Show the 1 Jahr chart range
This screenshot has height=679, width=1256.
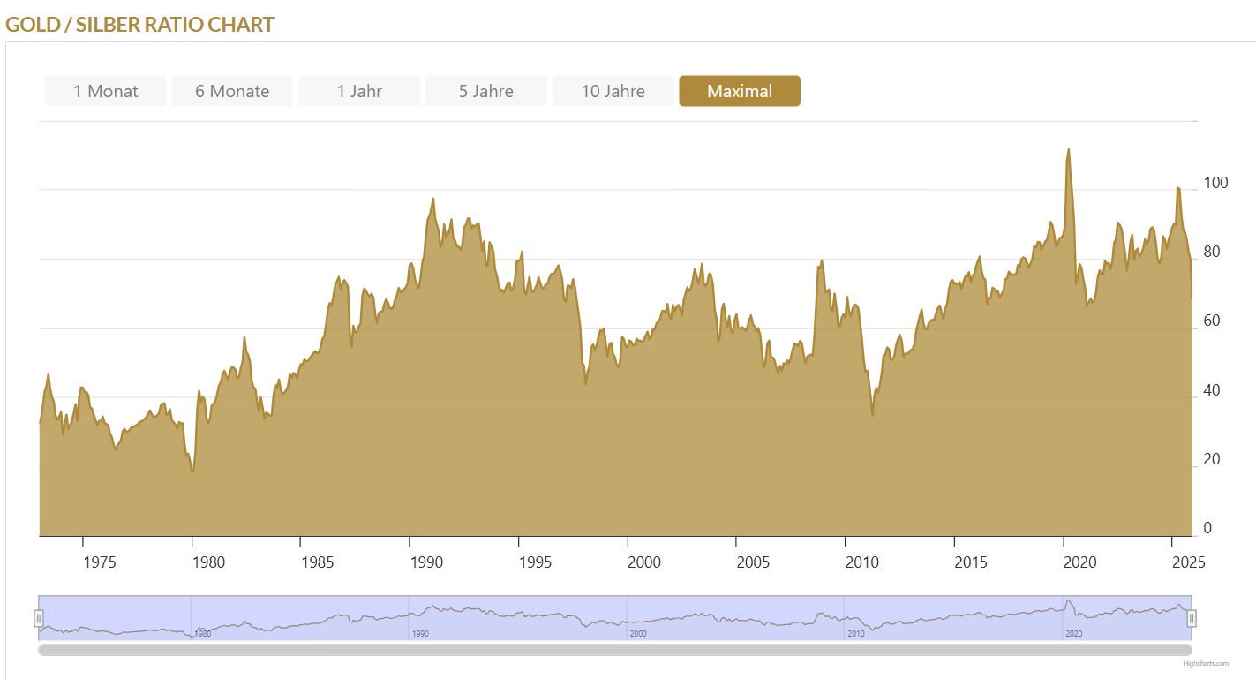click(358, 91)
